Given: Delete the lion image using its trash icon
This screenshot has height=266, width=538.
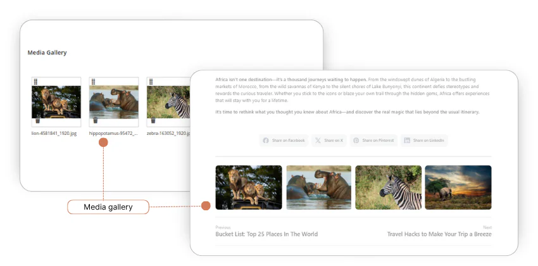Looking at the screenshot, I should tap(37, 120).
